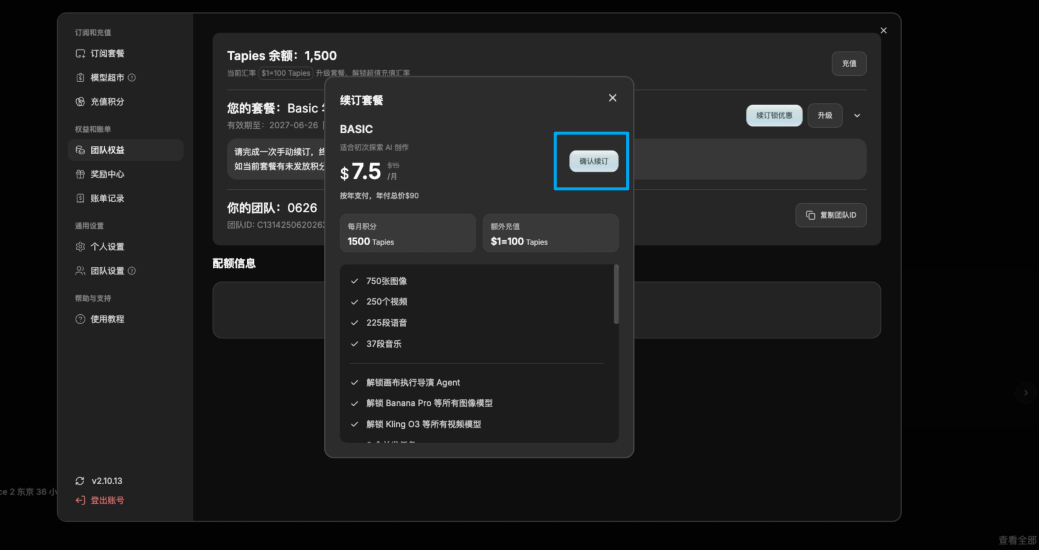Open 奖励中心 in sidebar
Image resolution: width=1039 pixels, height=550 pixels.
coord(126,174)
